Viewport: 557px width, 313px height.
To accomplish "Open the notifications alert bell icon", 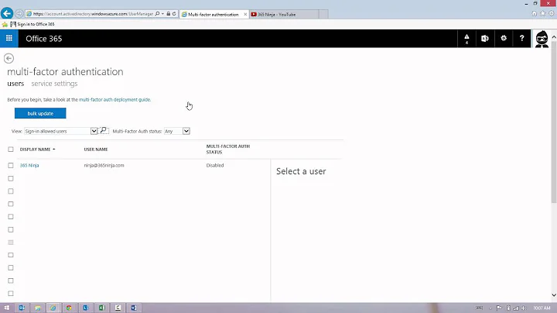I will click(466, 39).
